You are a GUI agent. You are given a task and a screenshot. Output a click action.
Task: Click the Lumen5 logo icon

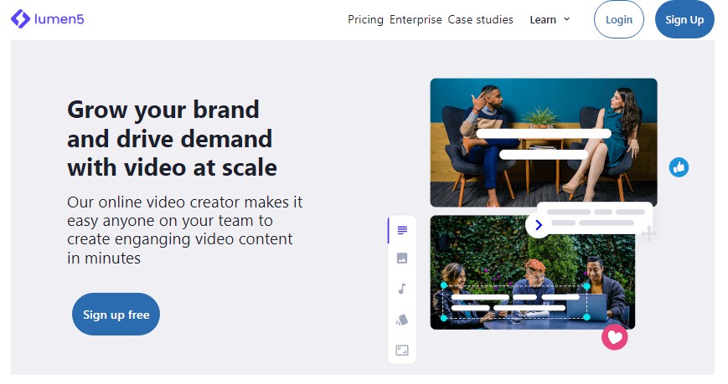(x=20, y=18)
